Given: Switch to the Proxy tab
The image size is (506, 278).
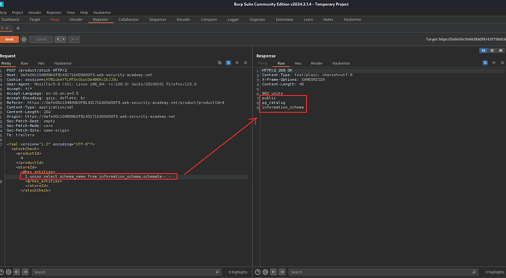Looking at the screenshot, I should [55, 20].
